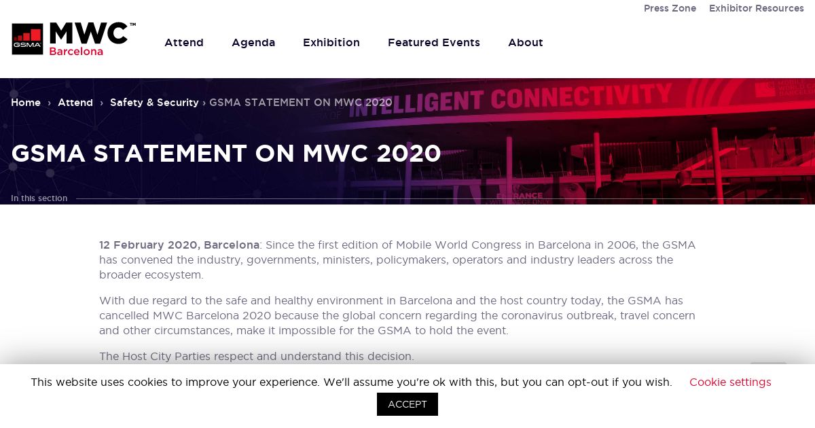The width and height of the screenshot is (815, 428).
Task: Open Cookie settings
Action: click(730, 382)
